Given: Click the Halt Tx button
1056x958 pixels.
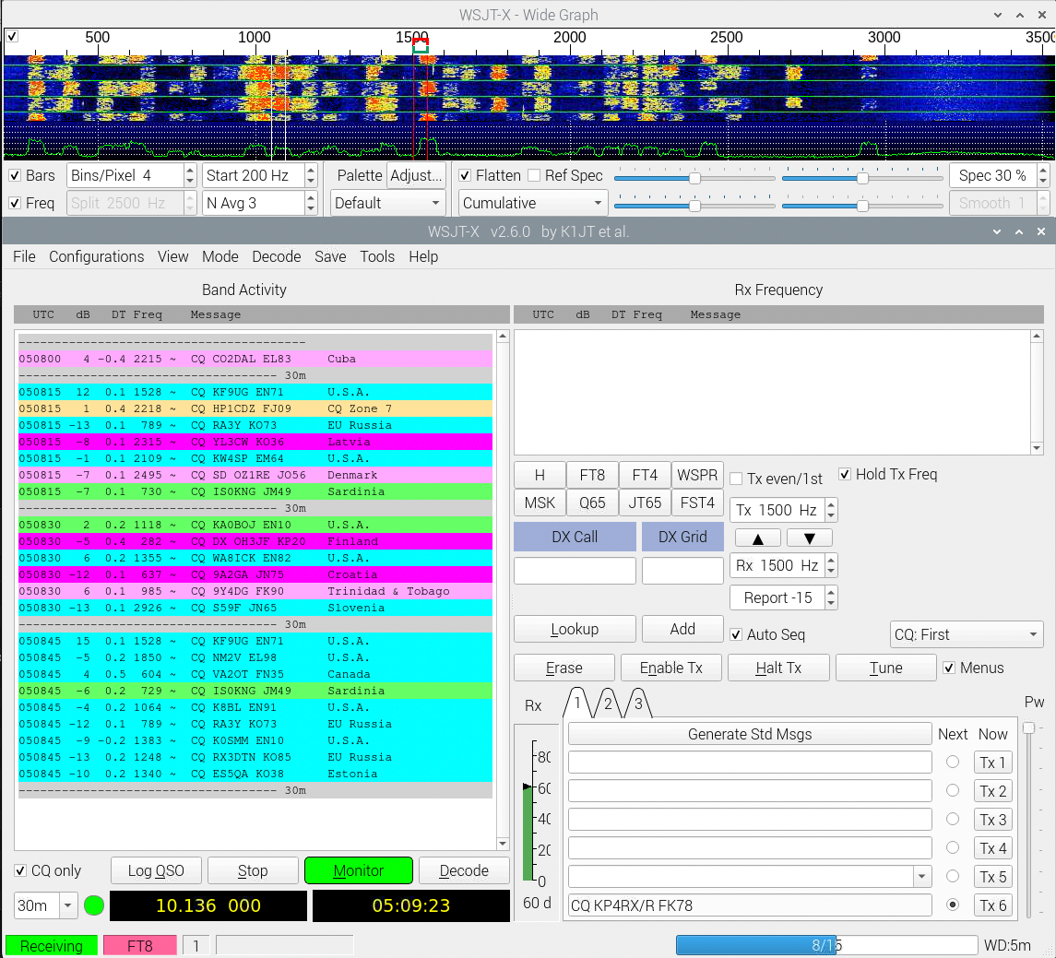Looking at the screenshot, I should pyautogui.click(x=777, y=668).
